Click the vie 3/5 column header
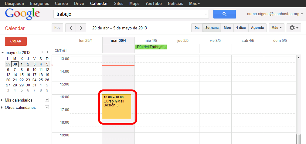The image size is (306, 144). point(215,41)
